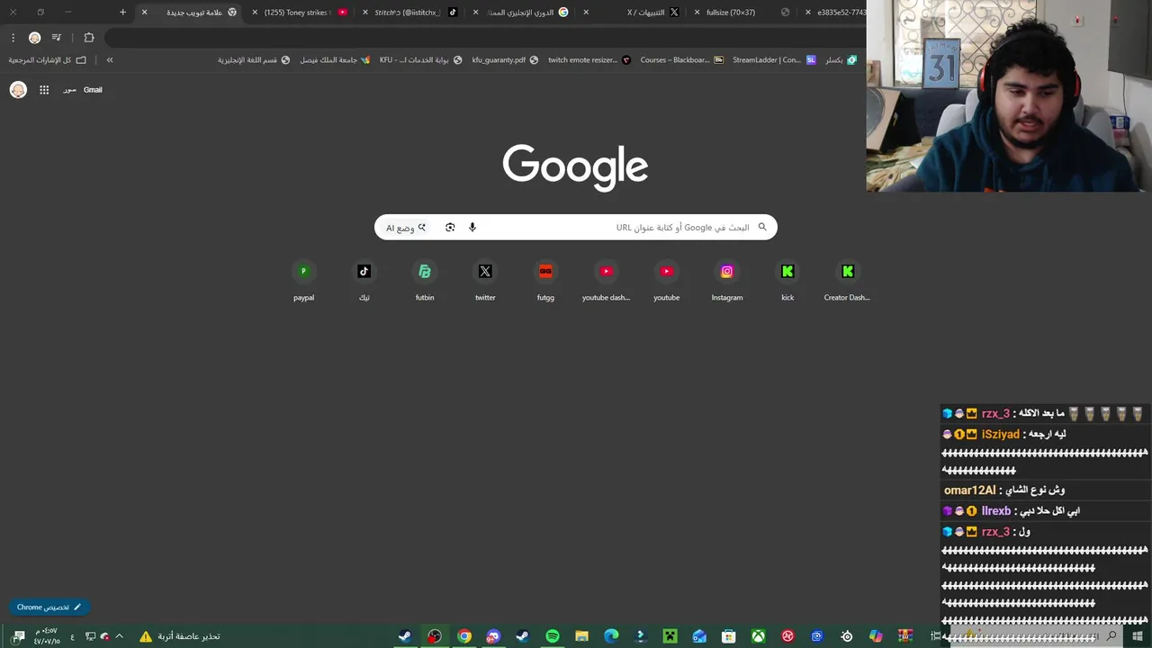Open the taskbar clock and date
Image resolution: width=1152 pixels, height=648 pixels.
point(46,636)
